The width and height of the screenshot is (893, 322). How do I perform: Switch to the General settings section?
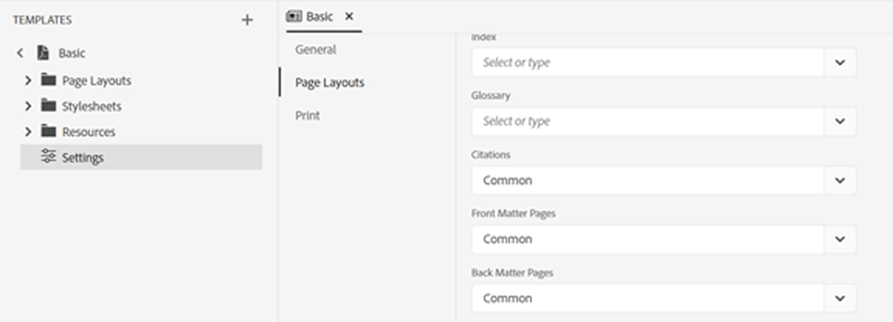coord(315,50)
